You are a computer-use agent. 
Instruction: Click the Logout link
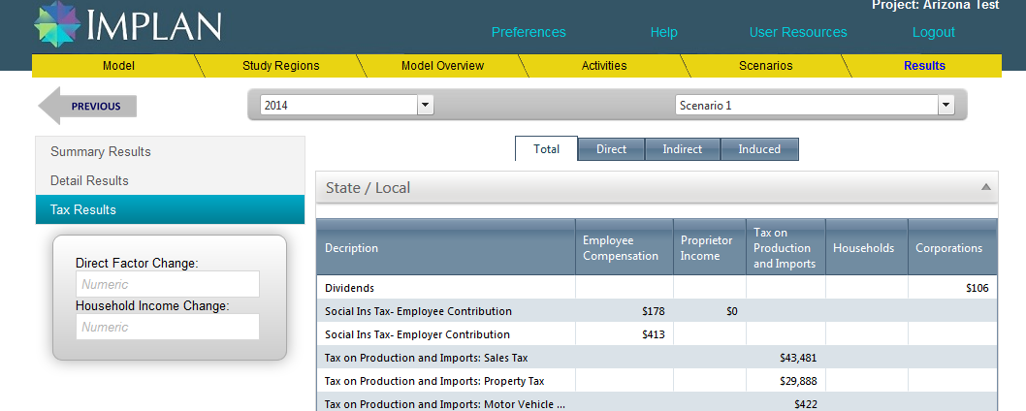point(934,32)
